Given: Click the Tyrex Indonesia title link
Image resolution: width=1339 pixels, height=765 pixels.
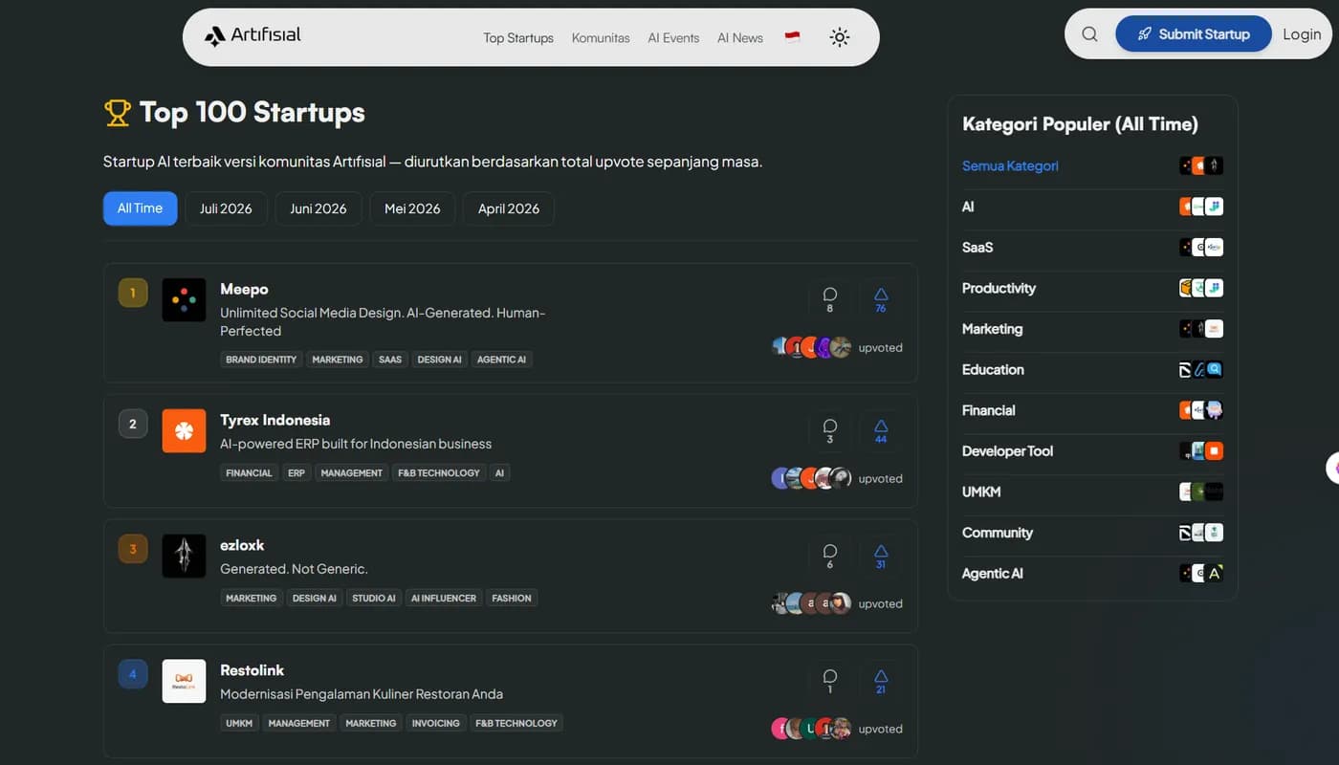Looking at the screenshot, I should click(274, 420).
